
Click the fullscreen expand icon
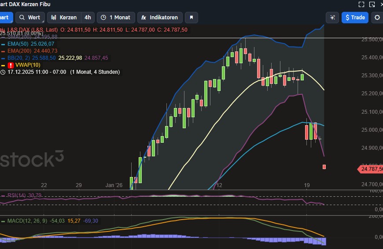click(361, 4)
